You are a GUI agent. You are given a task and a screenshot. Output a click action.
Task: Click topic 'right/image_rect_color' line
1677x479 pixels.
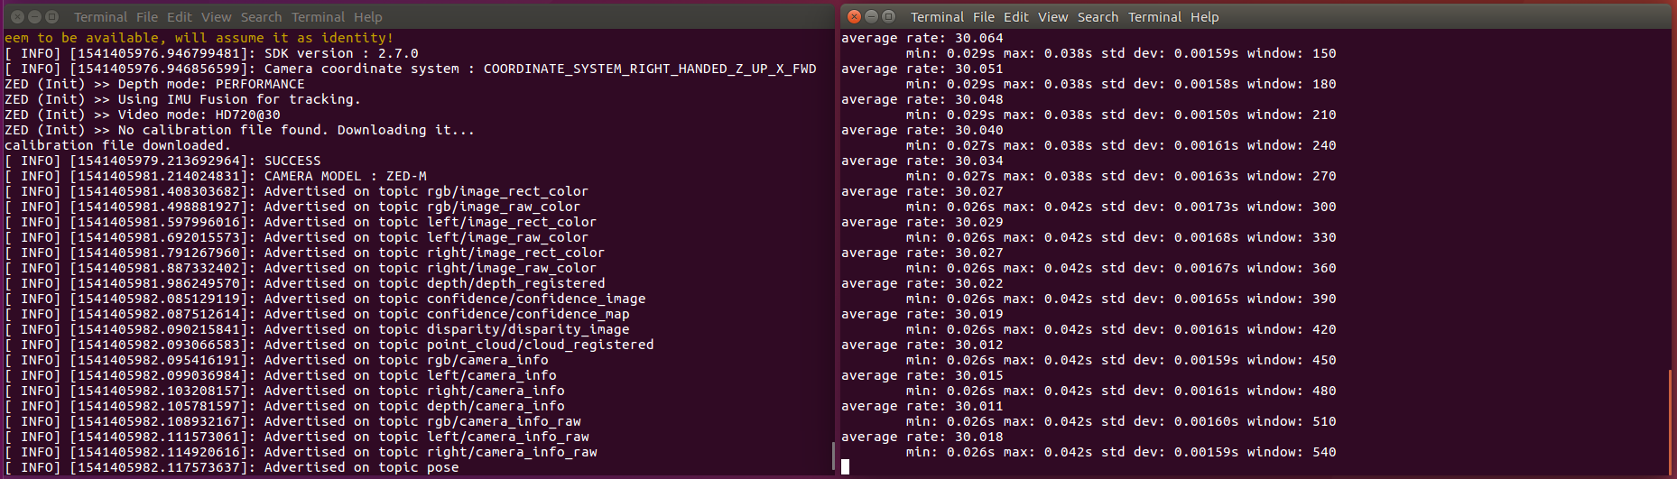point(304,253)
